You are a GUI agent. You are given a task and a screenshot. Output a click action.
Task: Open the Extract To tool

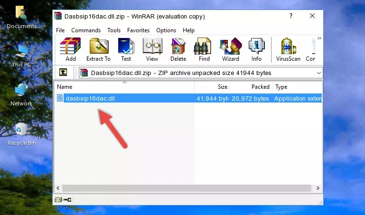pyautogui.click(x=98, y=49)
